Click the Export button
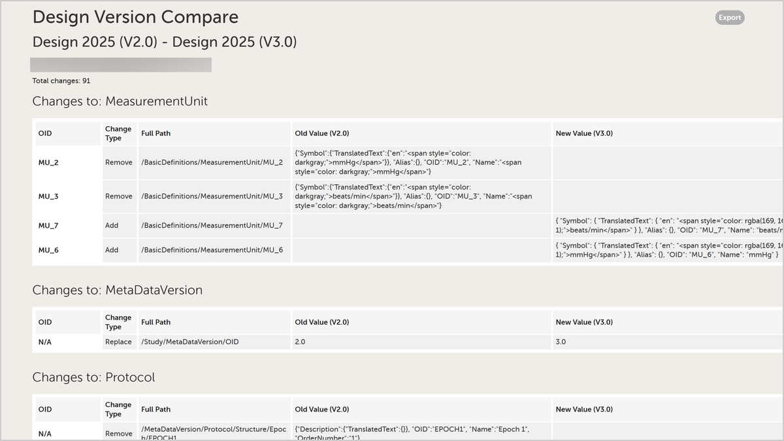Image resolution: width=784 pixels, height=441 pixels. tap(730, 18)
